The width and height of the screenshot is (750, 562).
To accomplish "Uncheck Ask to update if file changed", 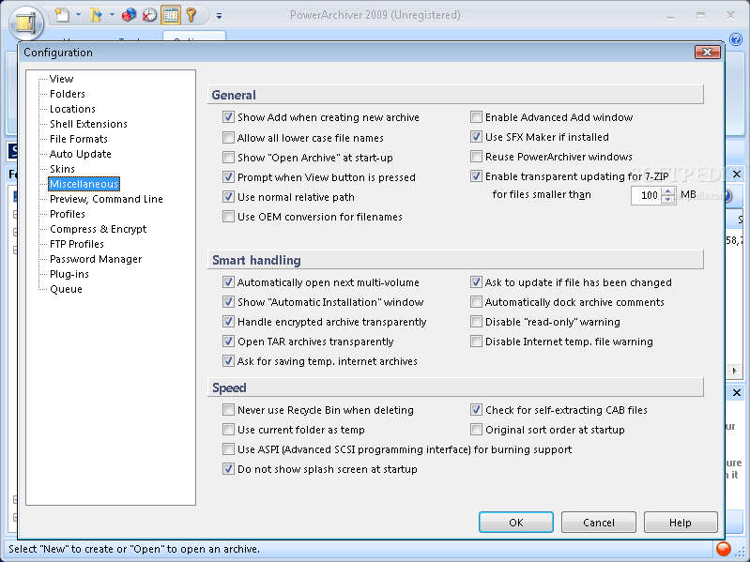I will click(x=476, y=282).
